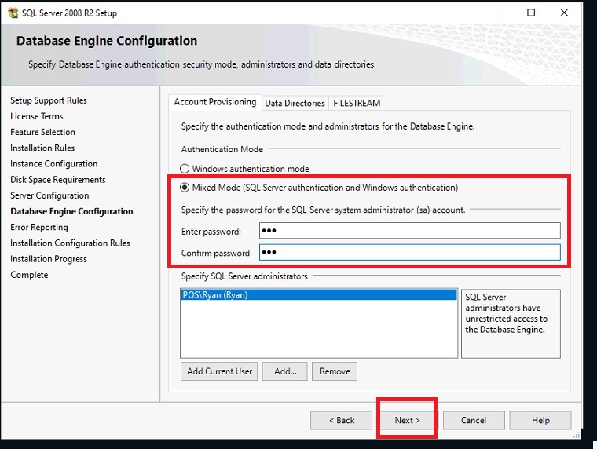
Task: Click the SQL Server Setup title bar icon
Action: coord(13,13)
